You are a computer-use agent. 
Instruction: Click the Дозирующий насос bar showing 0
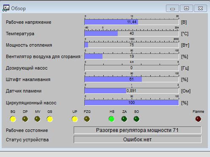click(132, 68)
